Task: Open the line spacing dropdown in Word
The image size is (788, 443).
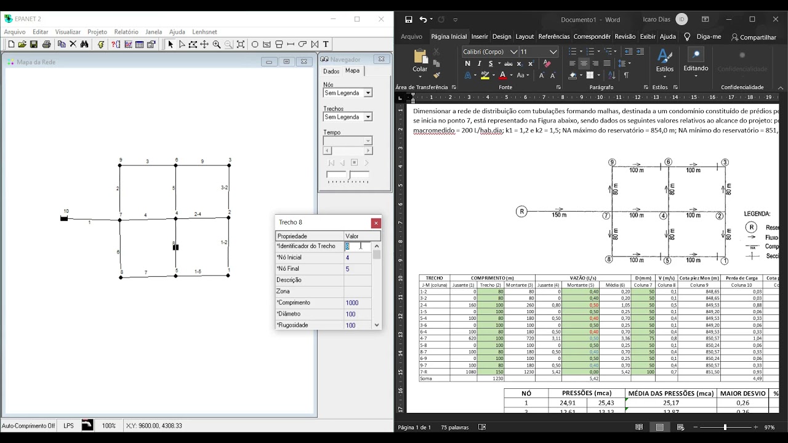Action: (624, 63)
